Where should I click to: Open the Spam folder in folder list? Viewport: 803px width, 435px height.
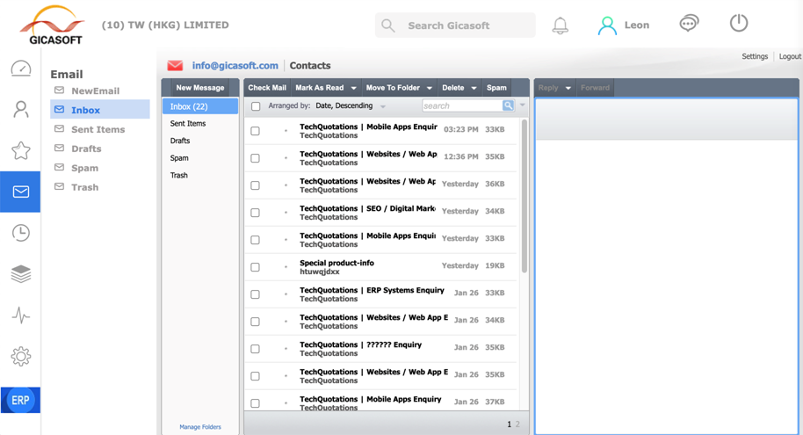click(179, 158)
